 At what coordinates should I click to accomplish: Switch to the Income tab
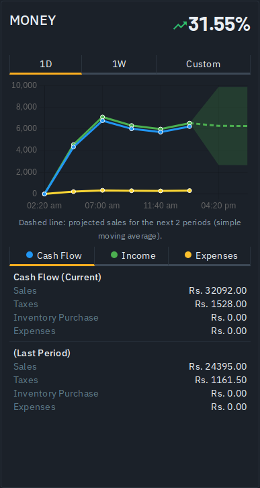(131, 256)
